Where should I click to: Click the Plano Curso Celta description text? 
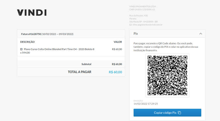click(57, 51)
